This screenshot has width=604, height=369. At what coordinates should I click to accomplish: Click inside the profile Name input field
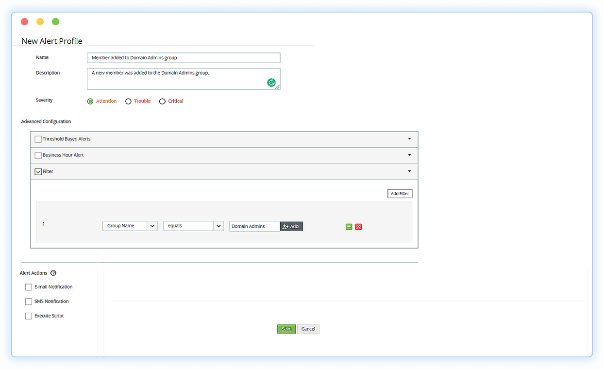click(x=184, y=57)
